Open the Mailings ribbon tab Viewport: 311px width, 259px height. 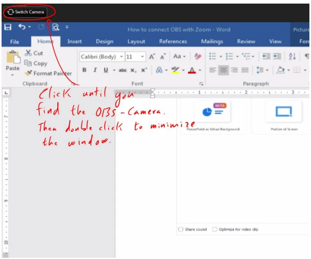pos(212,41)
